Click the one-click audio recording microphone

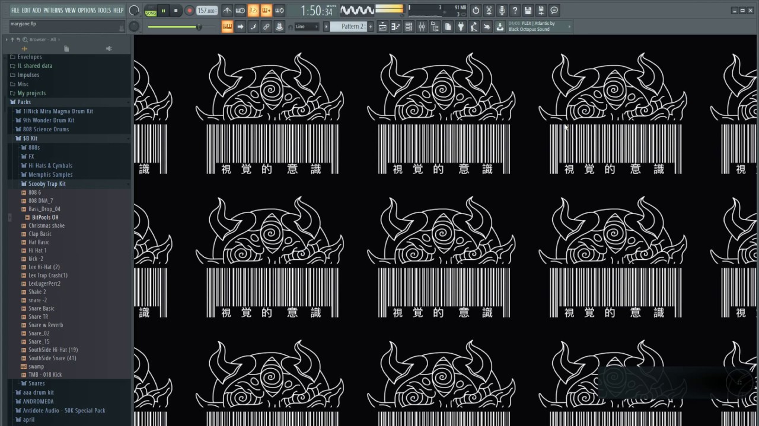502,11
